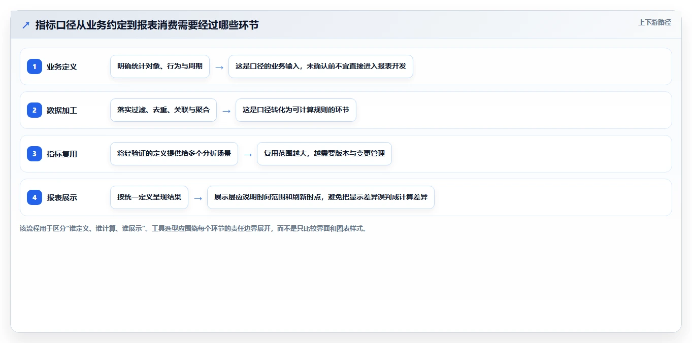This screenshot has width=692, height=343.
Task: Click the 落实过滤、去重、关联与聚合 box
Action: click(x=163, y=110)
